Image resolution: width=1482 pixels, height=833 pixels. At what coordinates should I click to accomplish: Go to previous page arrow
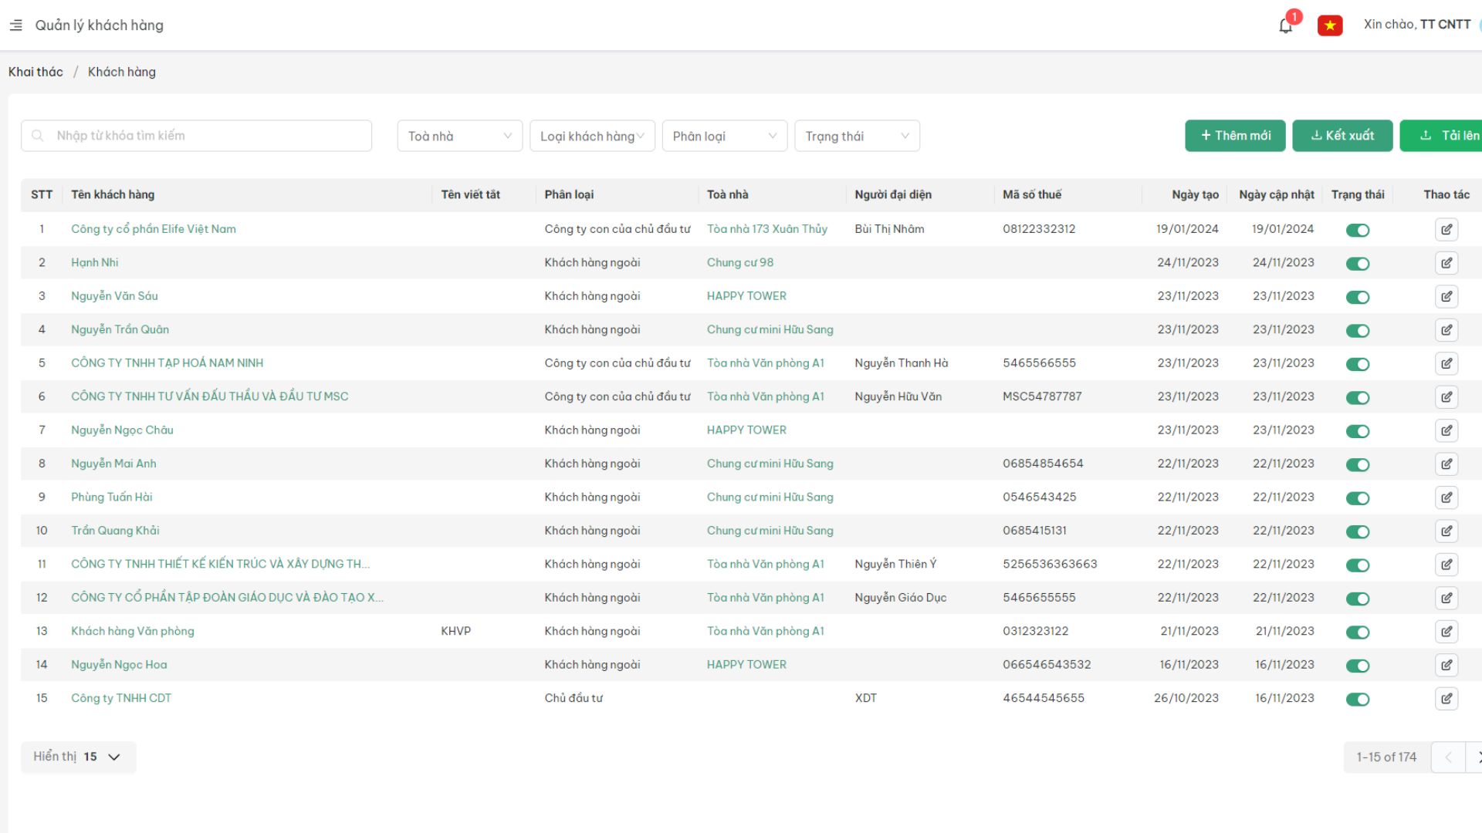[x=1448, y=757]
